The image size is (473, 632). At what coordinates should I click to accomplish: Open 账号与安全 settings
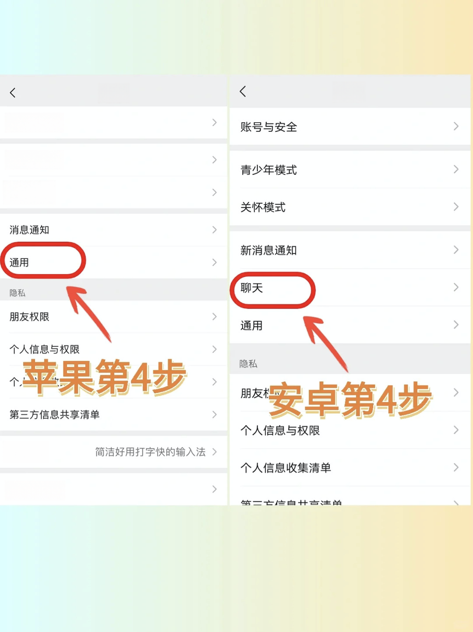pyautogui.click(x=349, y=127)
